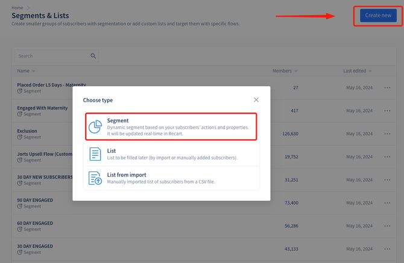Click the member count 19,752
Screen dimensions: 404x263
[x=291, y=157]
